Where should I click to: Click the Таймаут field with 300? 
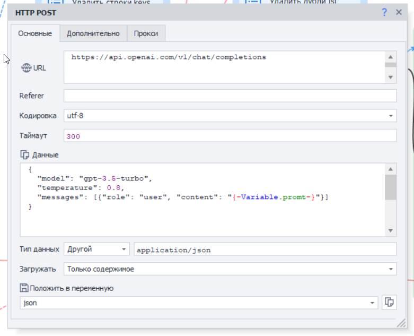(x=230, y=136)
